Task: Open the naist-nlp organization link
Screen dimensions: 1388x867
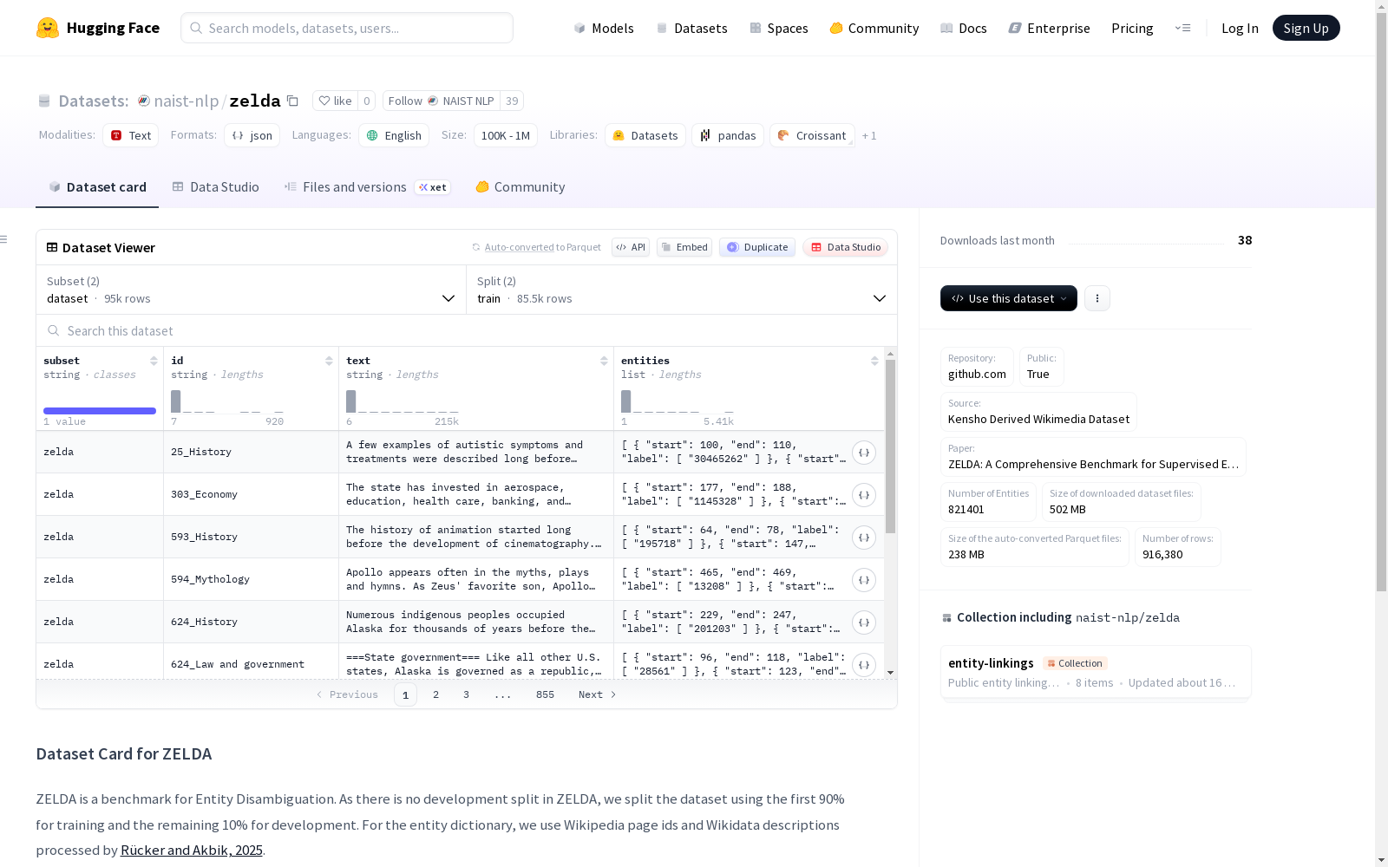Action: pyautogui.click(x=187, y=101)
